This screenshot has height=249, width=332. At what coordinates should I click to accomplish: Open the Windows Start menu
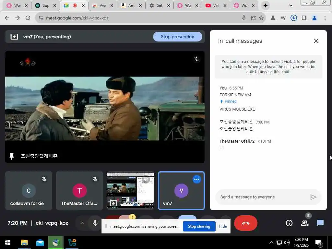8,243
